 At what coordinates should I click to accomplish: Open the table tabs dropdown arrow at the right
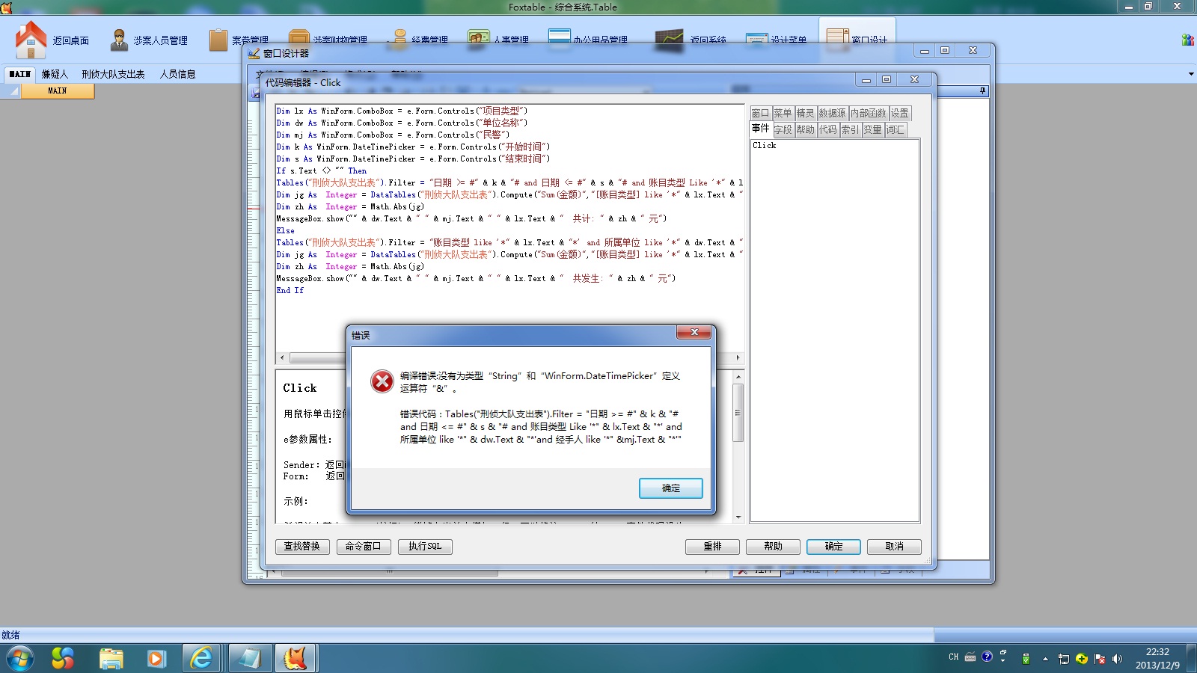point(1191,74)
